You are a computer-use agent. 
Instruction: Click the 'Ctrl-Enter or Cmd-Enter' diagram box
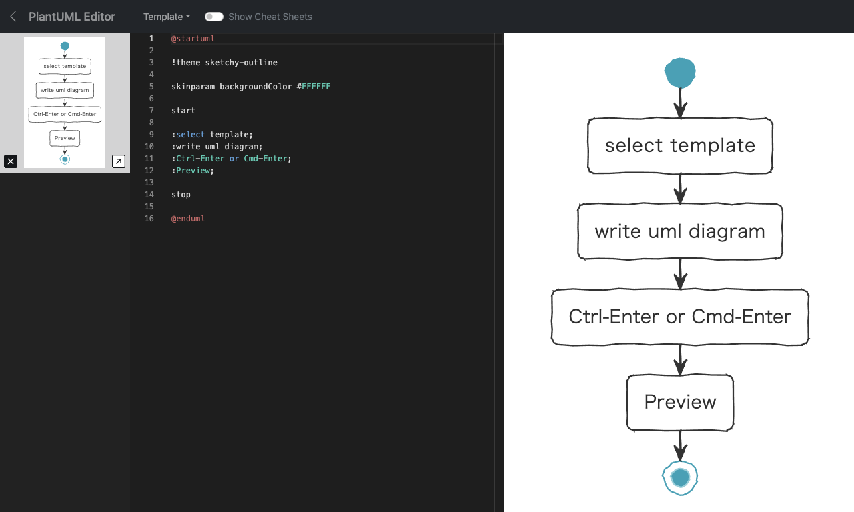680,317
